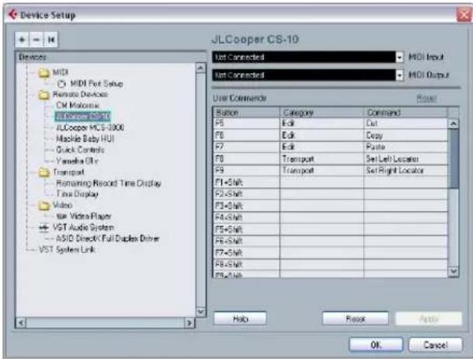Viewport: 473px width, 359px height.
Task: Select VST Audio System item
Action: [x=83, y=228]
